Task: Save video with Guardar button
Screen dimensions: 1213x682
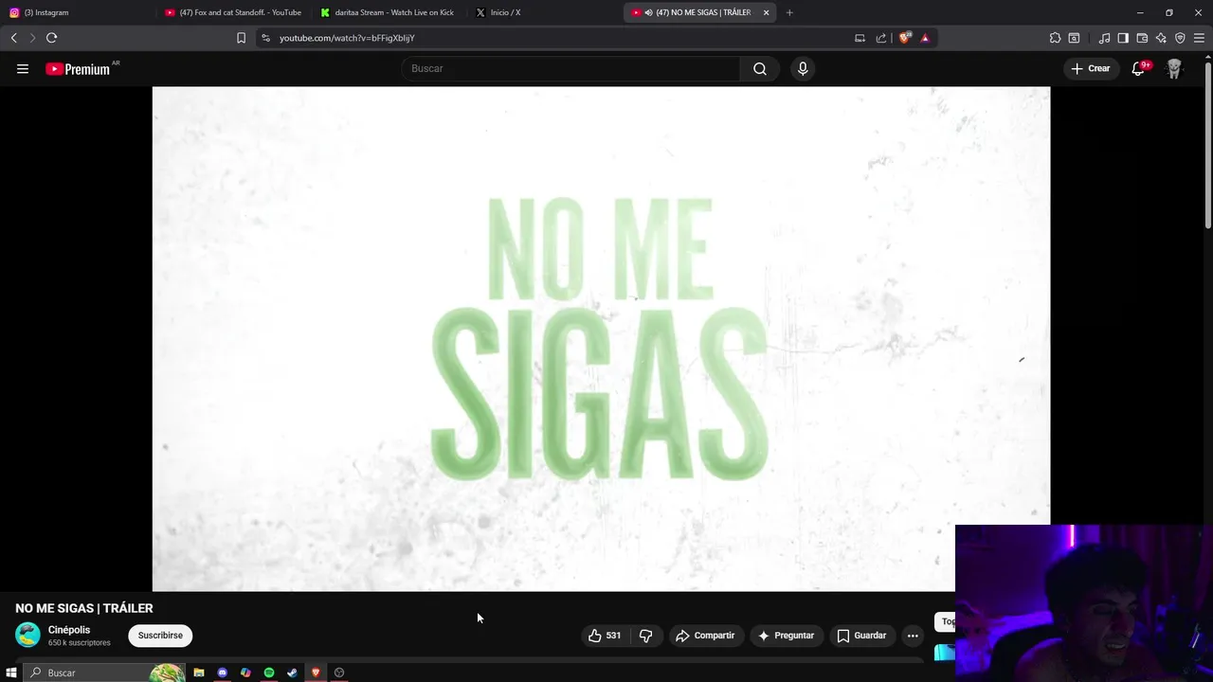Action: 861,636
